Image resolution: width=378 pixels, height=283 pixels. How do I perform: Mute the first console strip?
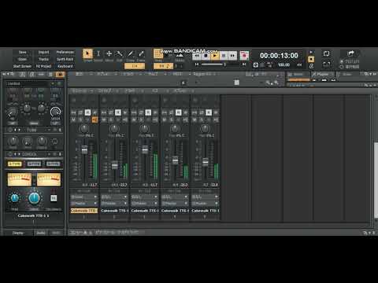pyautogui.click(x=73, y=120)
